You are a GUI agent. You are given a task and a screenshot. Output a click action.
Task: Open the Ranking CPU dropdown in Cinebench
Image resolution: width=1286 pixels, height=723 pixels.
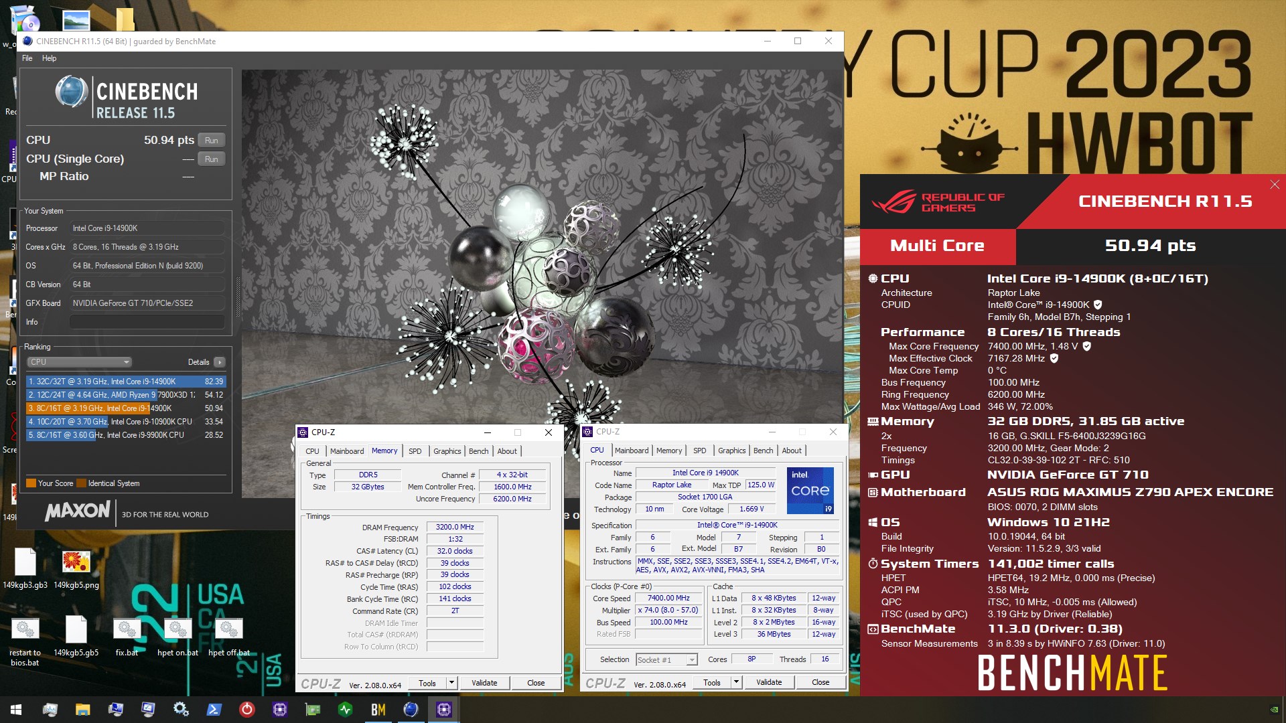(79, 362)
